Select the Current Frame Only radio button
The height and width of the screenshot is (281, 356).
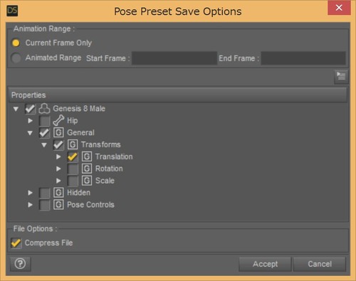pos(16,43)
